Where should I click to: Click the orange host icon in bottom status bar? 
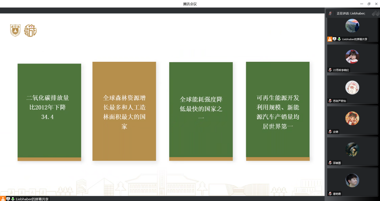tap(3, 199)
